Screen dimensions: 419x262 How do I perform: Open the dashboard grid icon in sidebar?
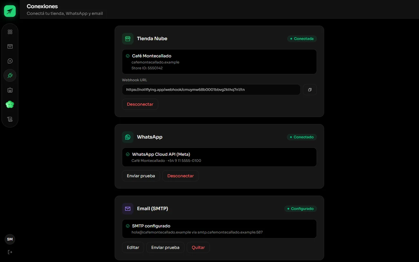pos(10,32)
